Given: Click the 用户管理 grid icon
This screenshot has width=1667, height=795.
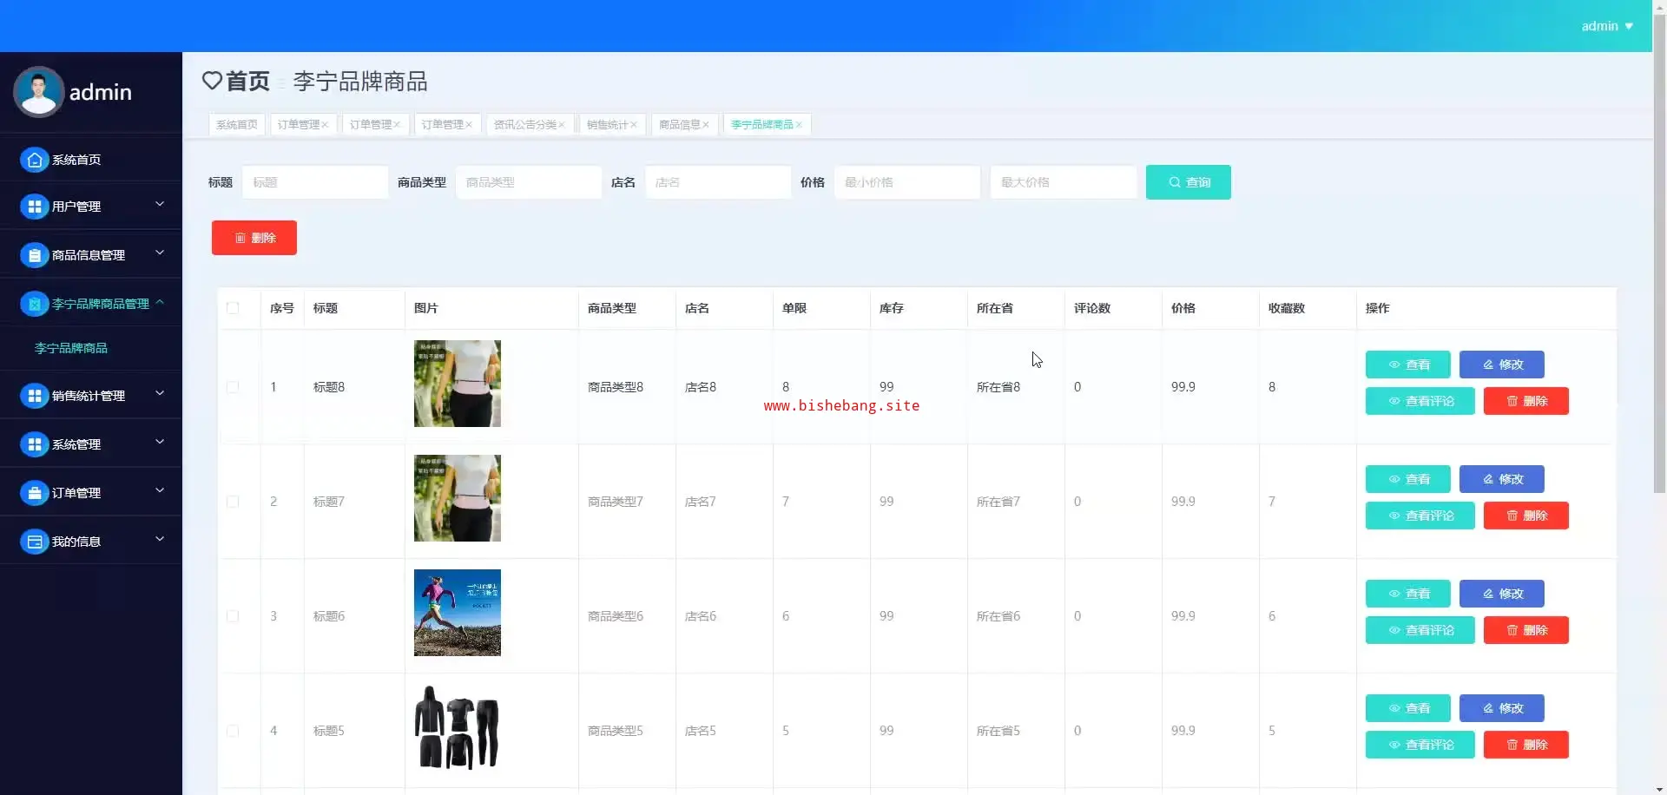Looking at the screenshot, I should tap(34, 207).
